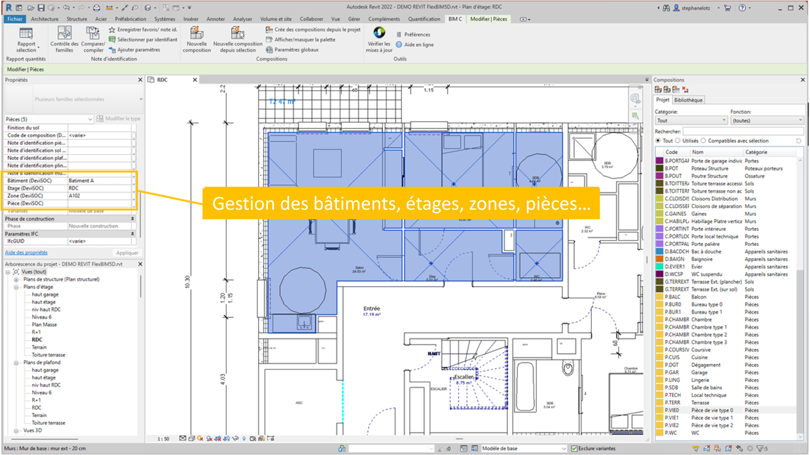The image size is (810, 455).
Task: Open the Pièces (5) type selector dropdown
Action: point(49,119)
